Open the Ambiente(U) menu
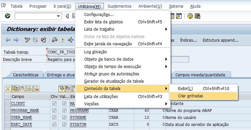 click(x=150, y=6)
